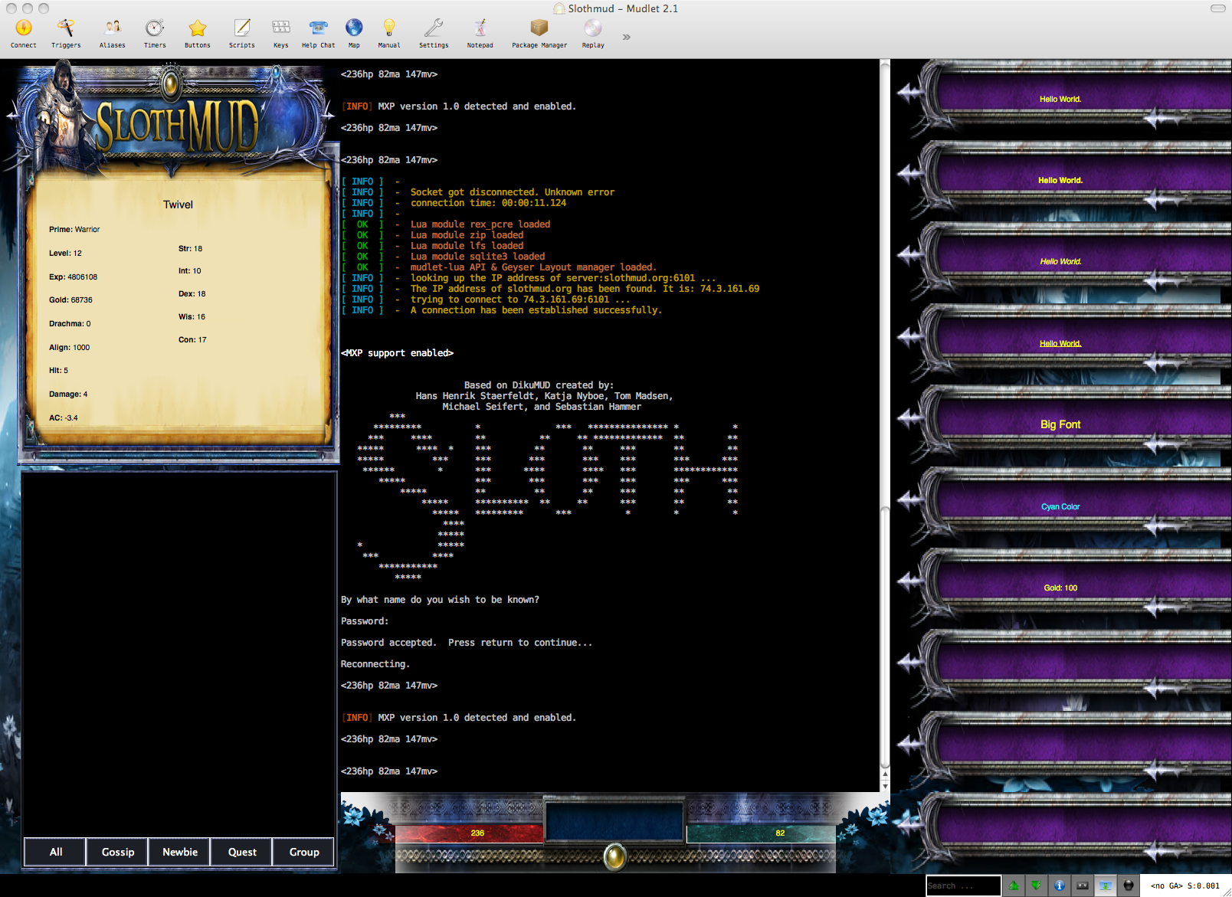Open the Notepad
This screenshot has height=897, width=1232.
click(x=480, y=34)
